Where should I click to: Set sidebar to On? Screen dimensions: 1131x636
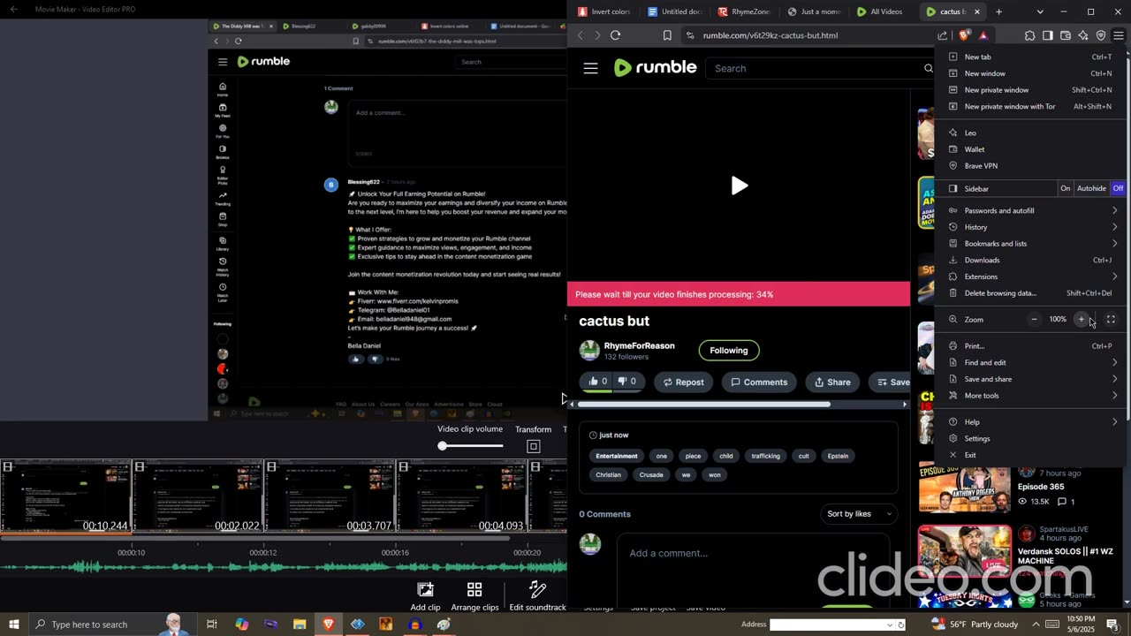(1066, 188)
